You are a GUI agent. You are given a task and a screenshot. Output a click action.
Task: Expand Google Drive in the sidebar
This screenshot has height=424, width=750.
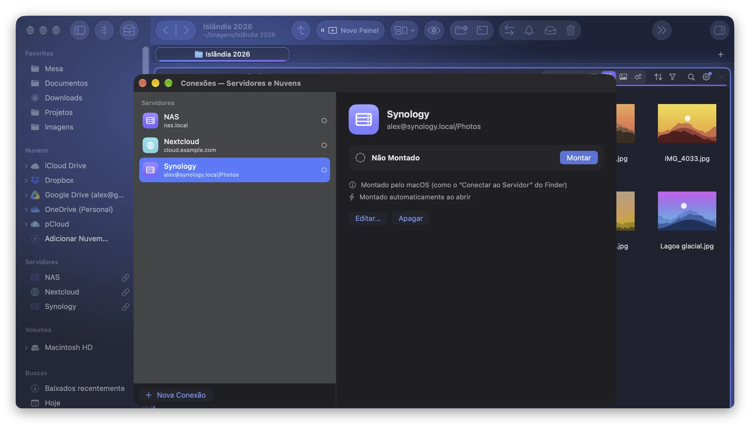[26, 195]
